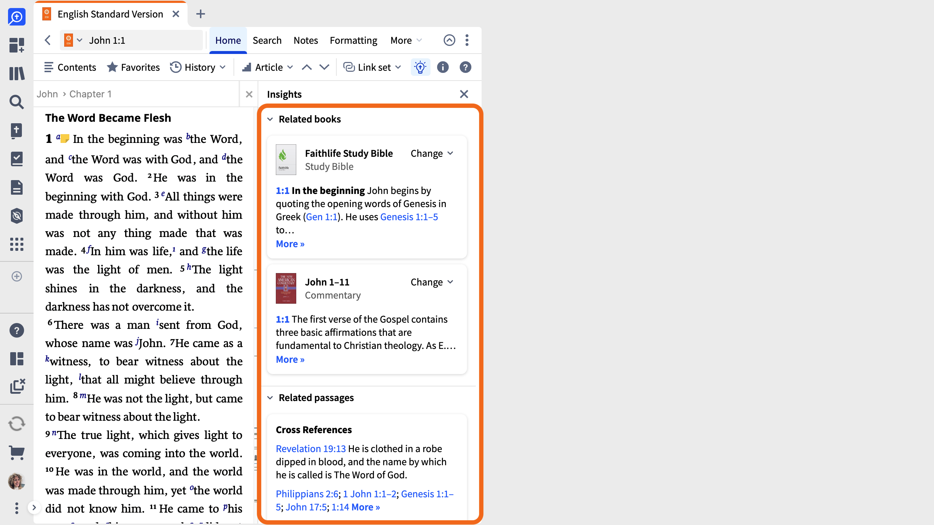Open resource picker dropdown beside John 1:1
Image resolution: width=934 pixels, height=525 pixels.
point(73,40)
